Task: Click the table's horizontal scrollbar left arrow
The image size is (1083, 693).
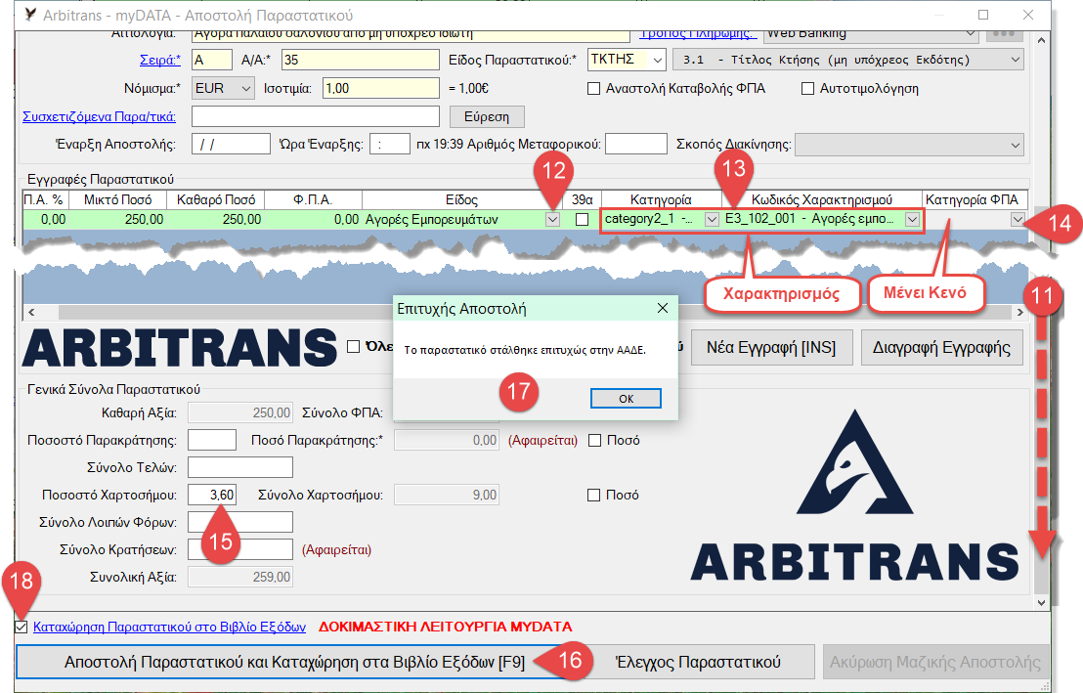Action: (x=31, y=313)
